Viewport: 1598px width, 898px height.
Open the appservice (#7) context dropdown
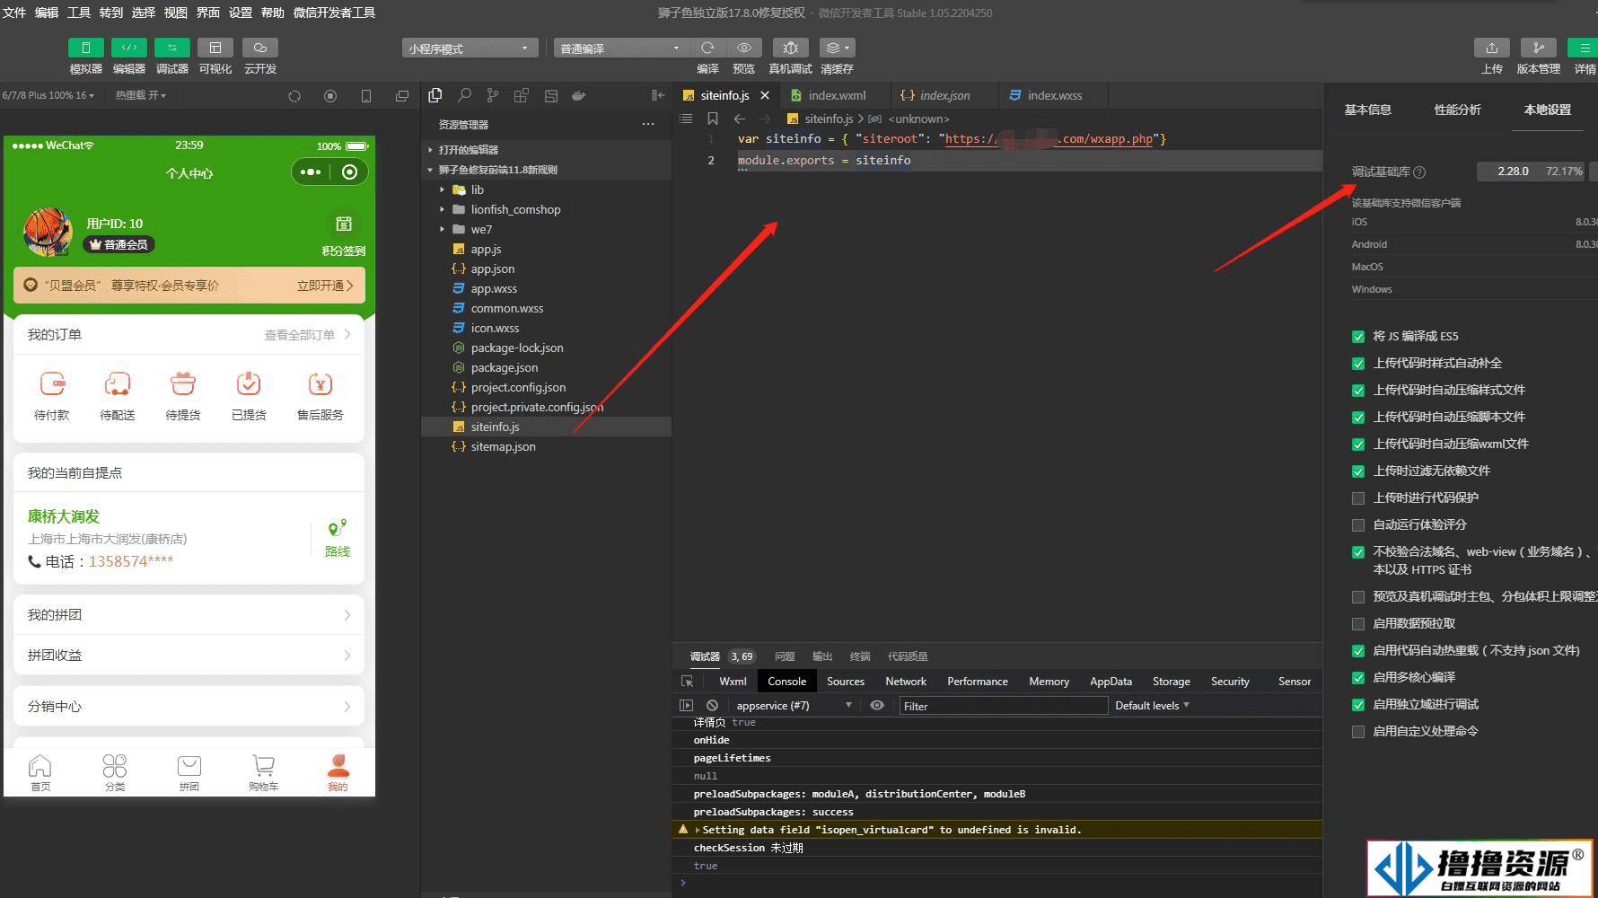point(794,706)
